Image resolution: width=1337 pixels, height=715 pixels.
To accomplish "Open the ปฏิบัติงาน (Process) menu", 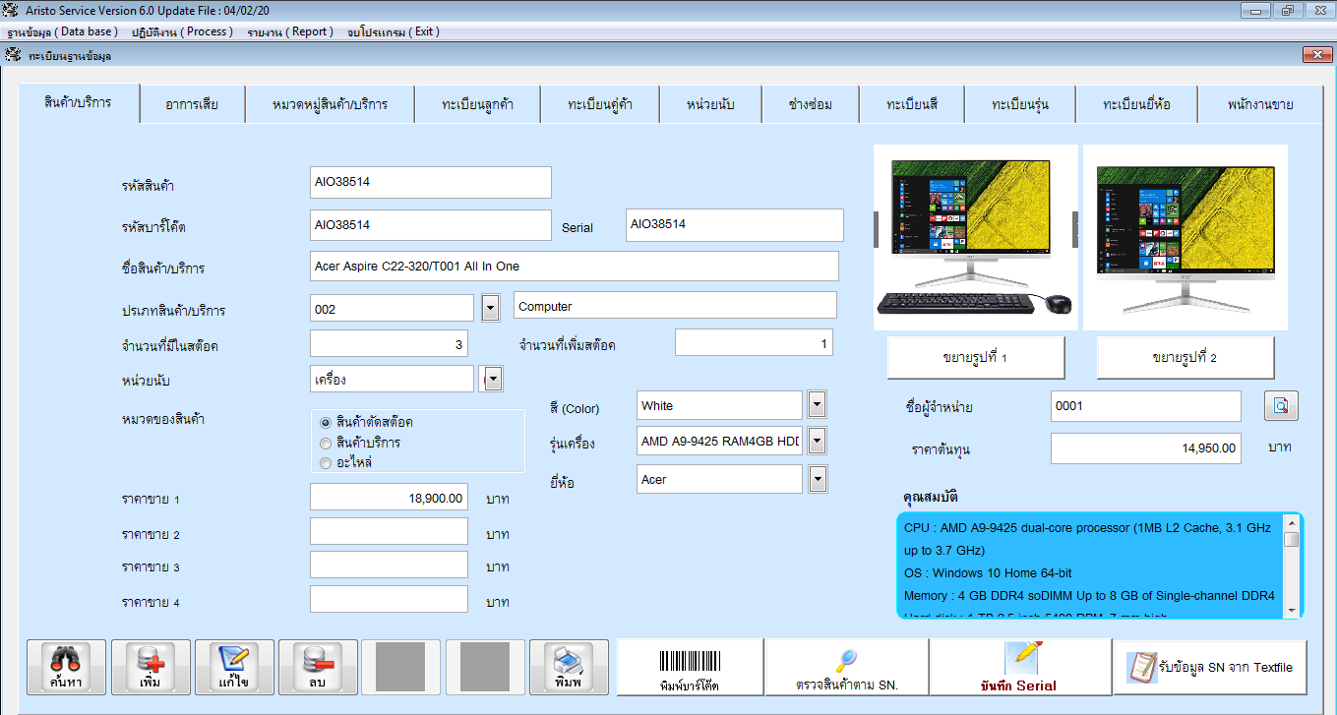I will [182, 31].
